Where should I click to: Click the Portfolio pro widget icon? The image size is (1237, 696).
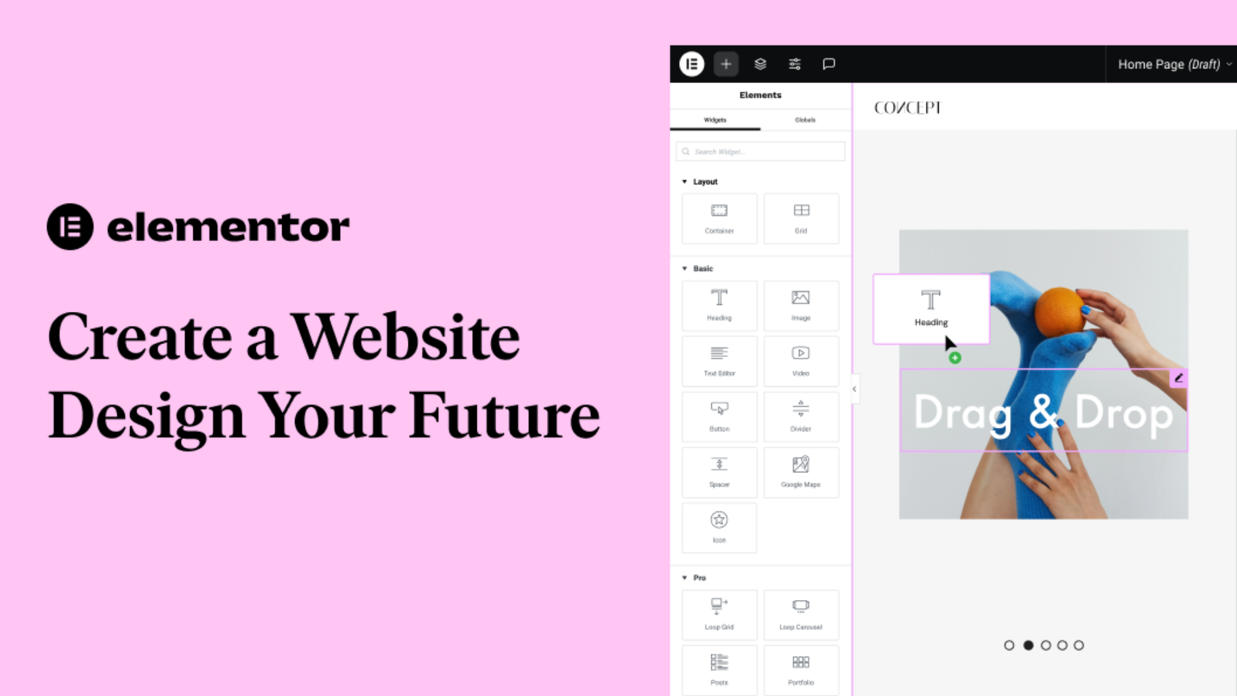800,669
